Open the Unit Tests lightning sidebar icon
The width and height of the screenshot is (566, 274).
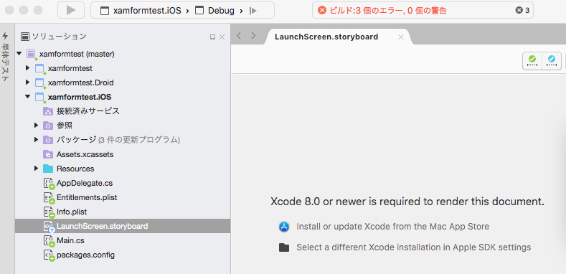click(5, 36)
